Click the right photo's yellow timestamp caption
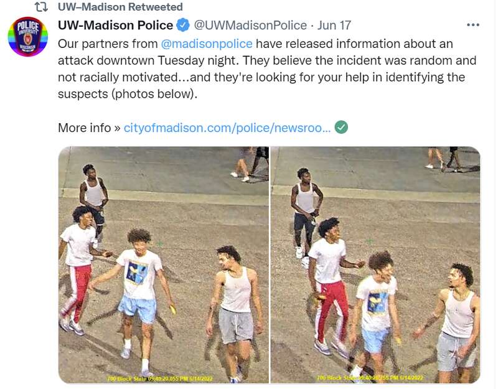 pyautogui.click(x=370, y=378)
